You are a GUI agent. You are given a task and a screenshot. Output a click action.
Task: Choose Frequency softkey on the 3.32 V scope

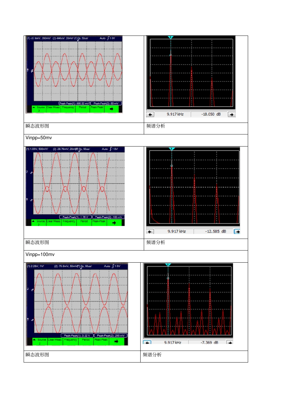71,341
